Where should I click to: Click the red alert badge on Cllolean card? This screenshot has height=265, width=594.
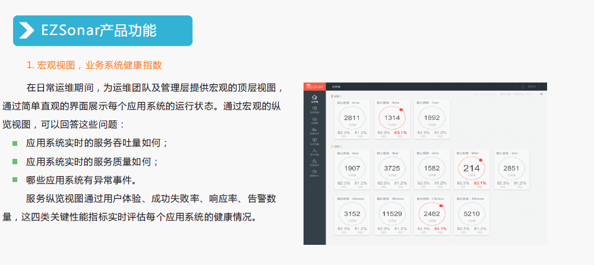coord(441,206)
